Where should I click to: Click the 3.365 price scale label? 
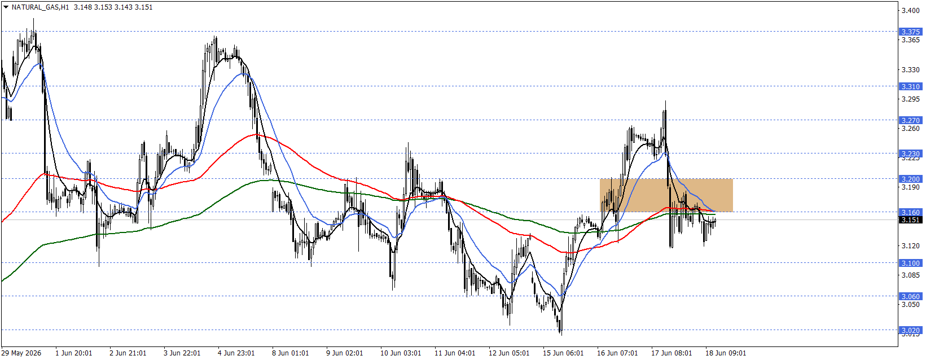(910, 40)
